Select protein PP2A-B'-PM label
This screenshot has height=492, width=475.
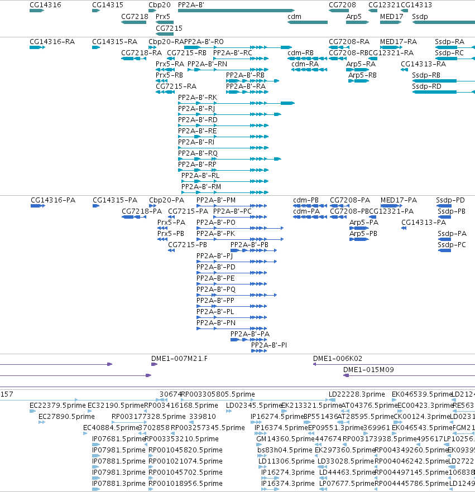click(216, 200)
